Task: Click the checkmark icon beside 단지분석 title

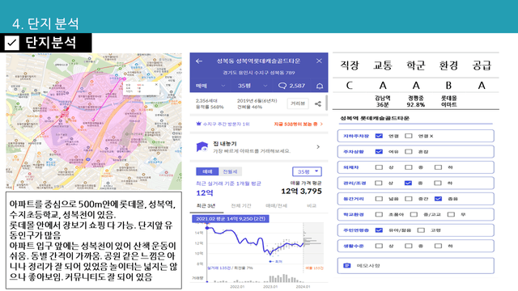Action: tap(12, 43)
